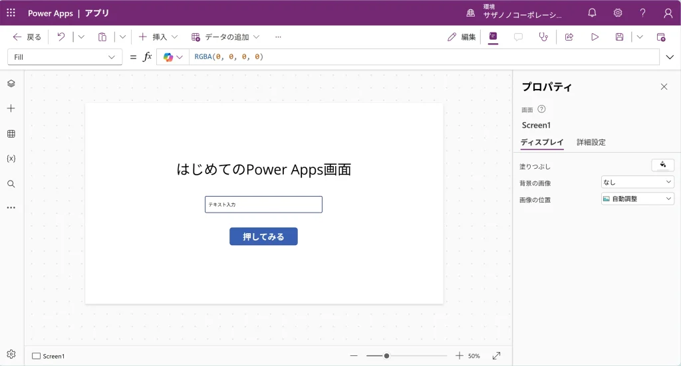The width and height of the screenshot is (681, 366).
Task: Open the Variables icon in sidebar
Action: 11,159
